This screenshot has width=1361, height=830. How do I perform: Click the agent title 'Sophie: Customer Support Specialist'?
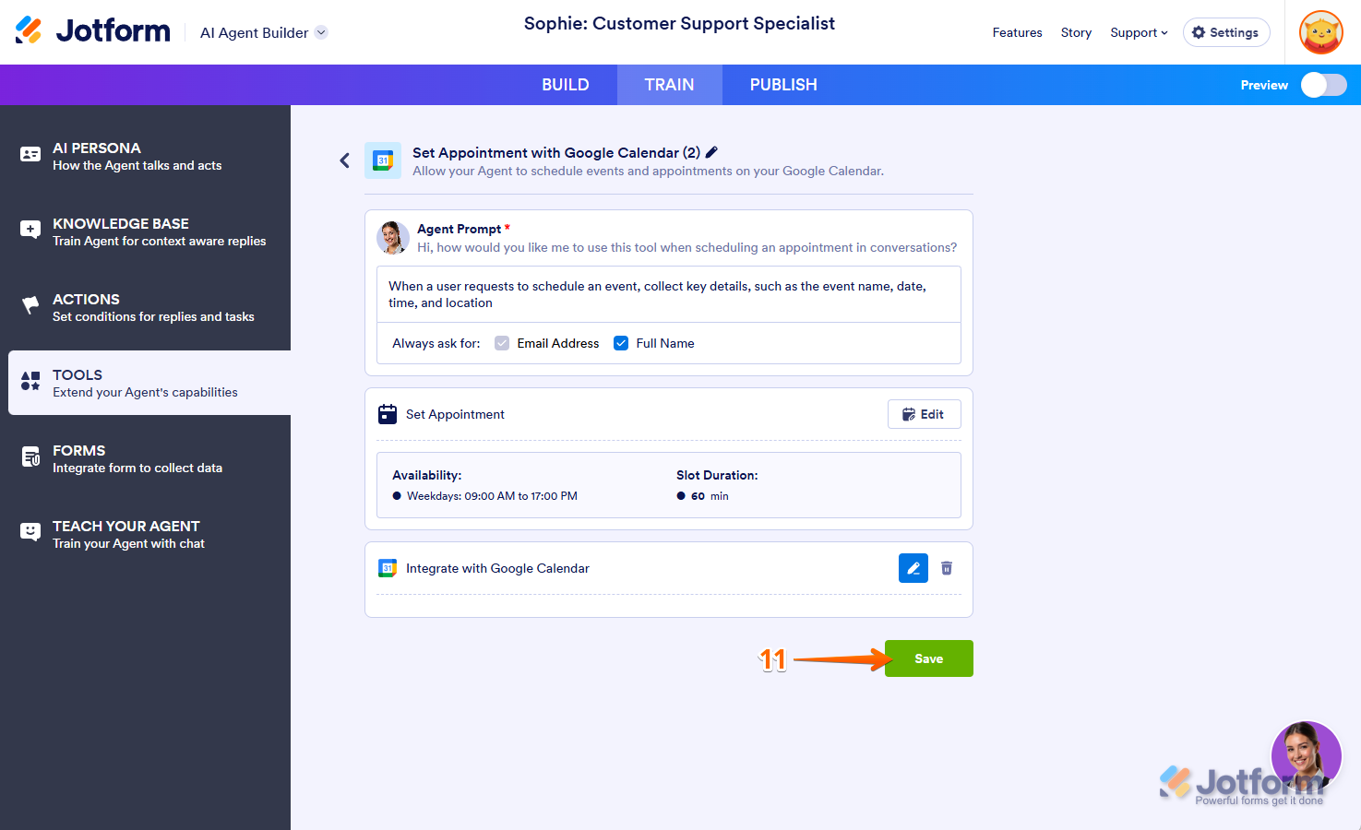click(679, 24)
